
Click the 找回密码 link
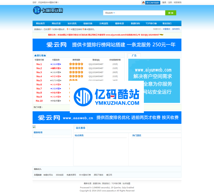point(177,2)
